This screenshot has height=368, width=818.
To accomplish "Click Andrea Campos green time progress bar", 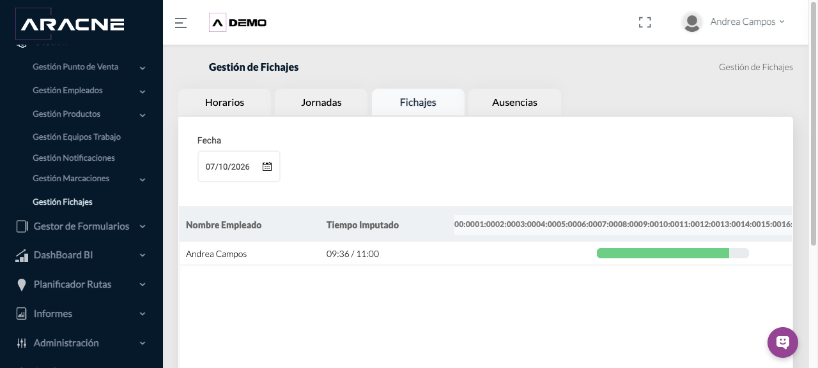I will tap(663, 253).
